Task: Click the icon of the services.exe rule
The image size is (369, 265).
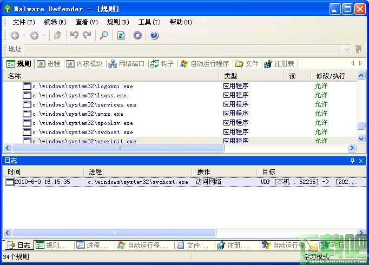Action: coord(27,104)
